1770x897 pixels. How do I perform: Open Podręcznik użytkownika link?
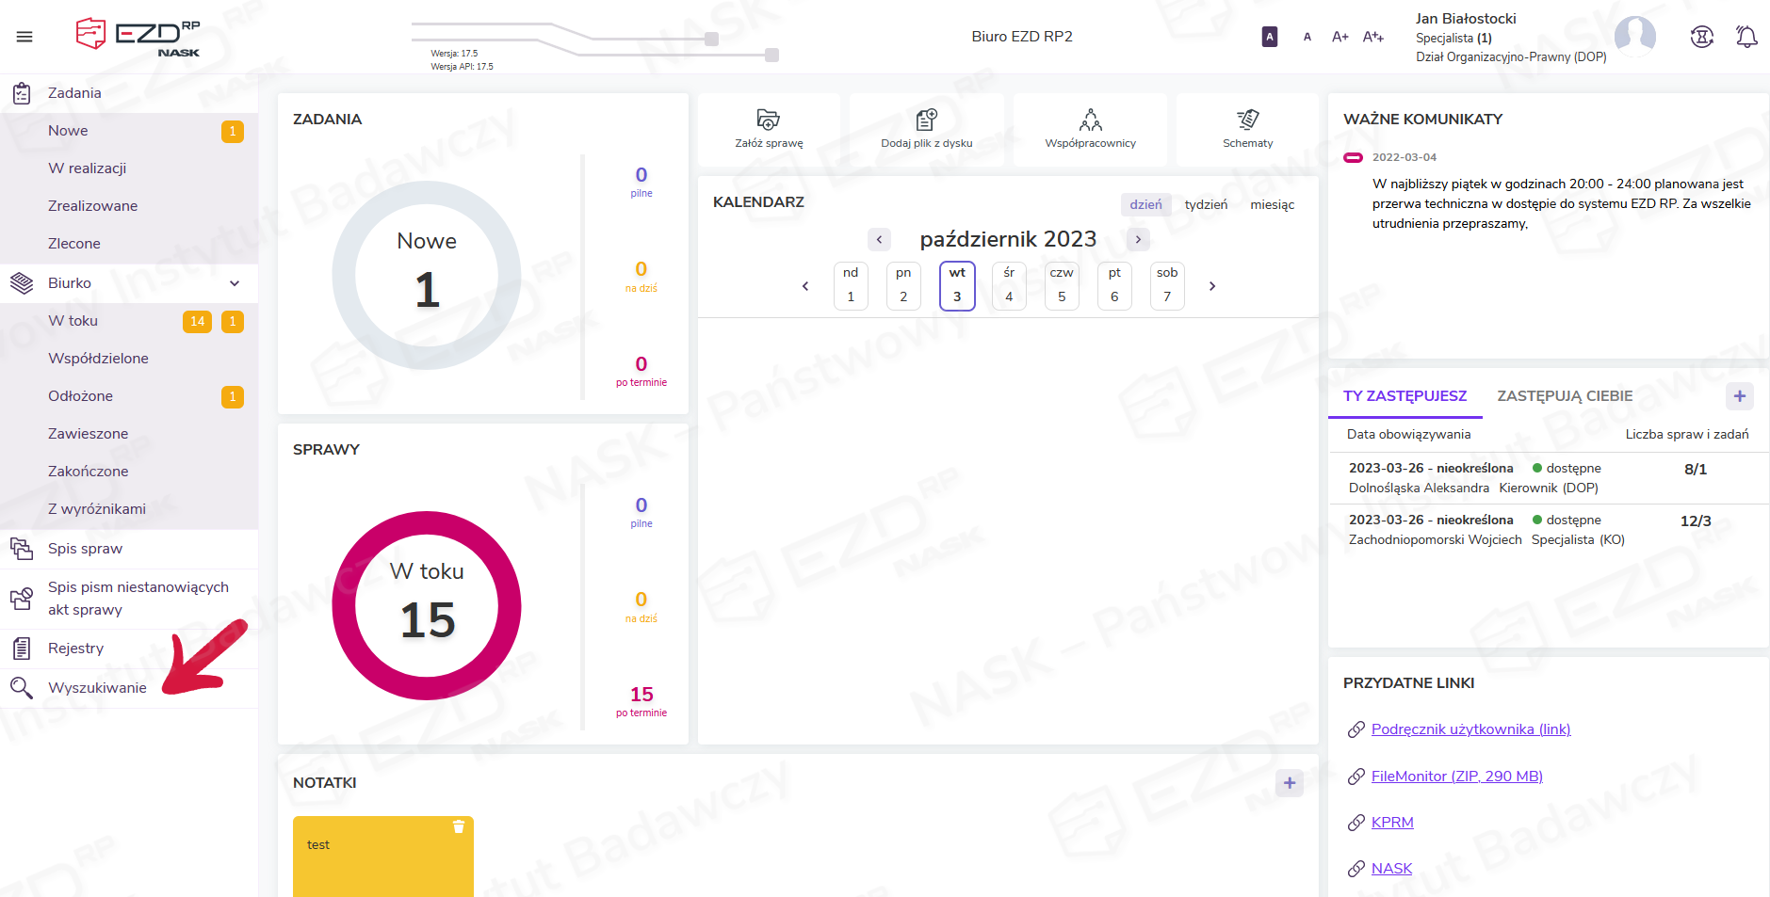1470,729
